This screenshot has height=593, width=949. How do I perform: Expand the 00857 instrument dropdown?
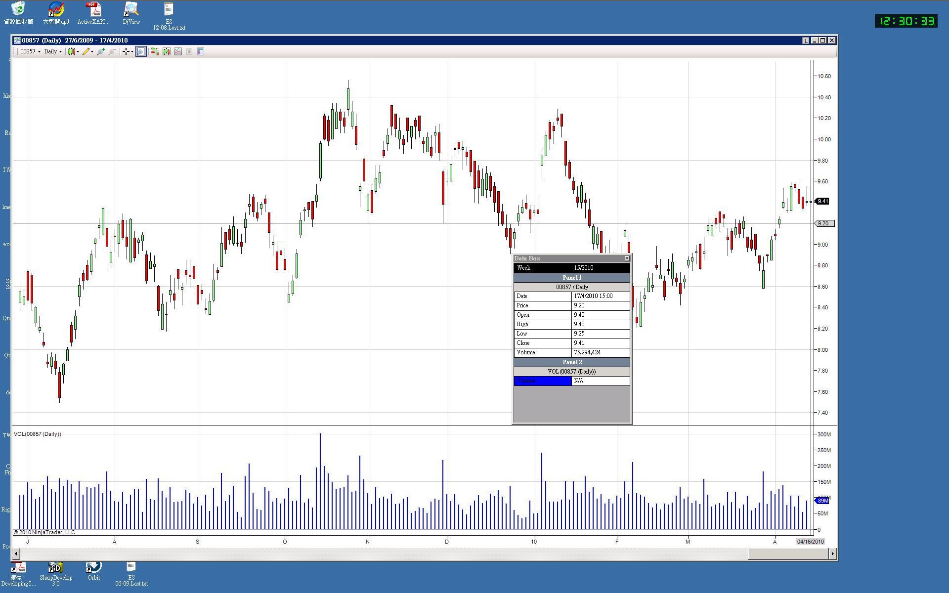pos(31,51)
